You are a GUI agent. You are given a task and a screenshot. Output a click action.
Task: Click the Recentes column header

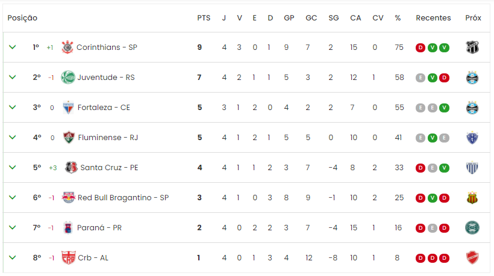[433, 18]
